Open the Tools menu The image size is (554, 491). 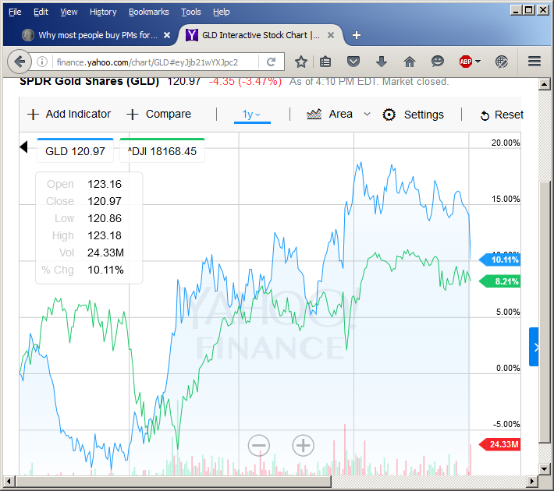coord(191,12)
